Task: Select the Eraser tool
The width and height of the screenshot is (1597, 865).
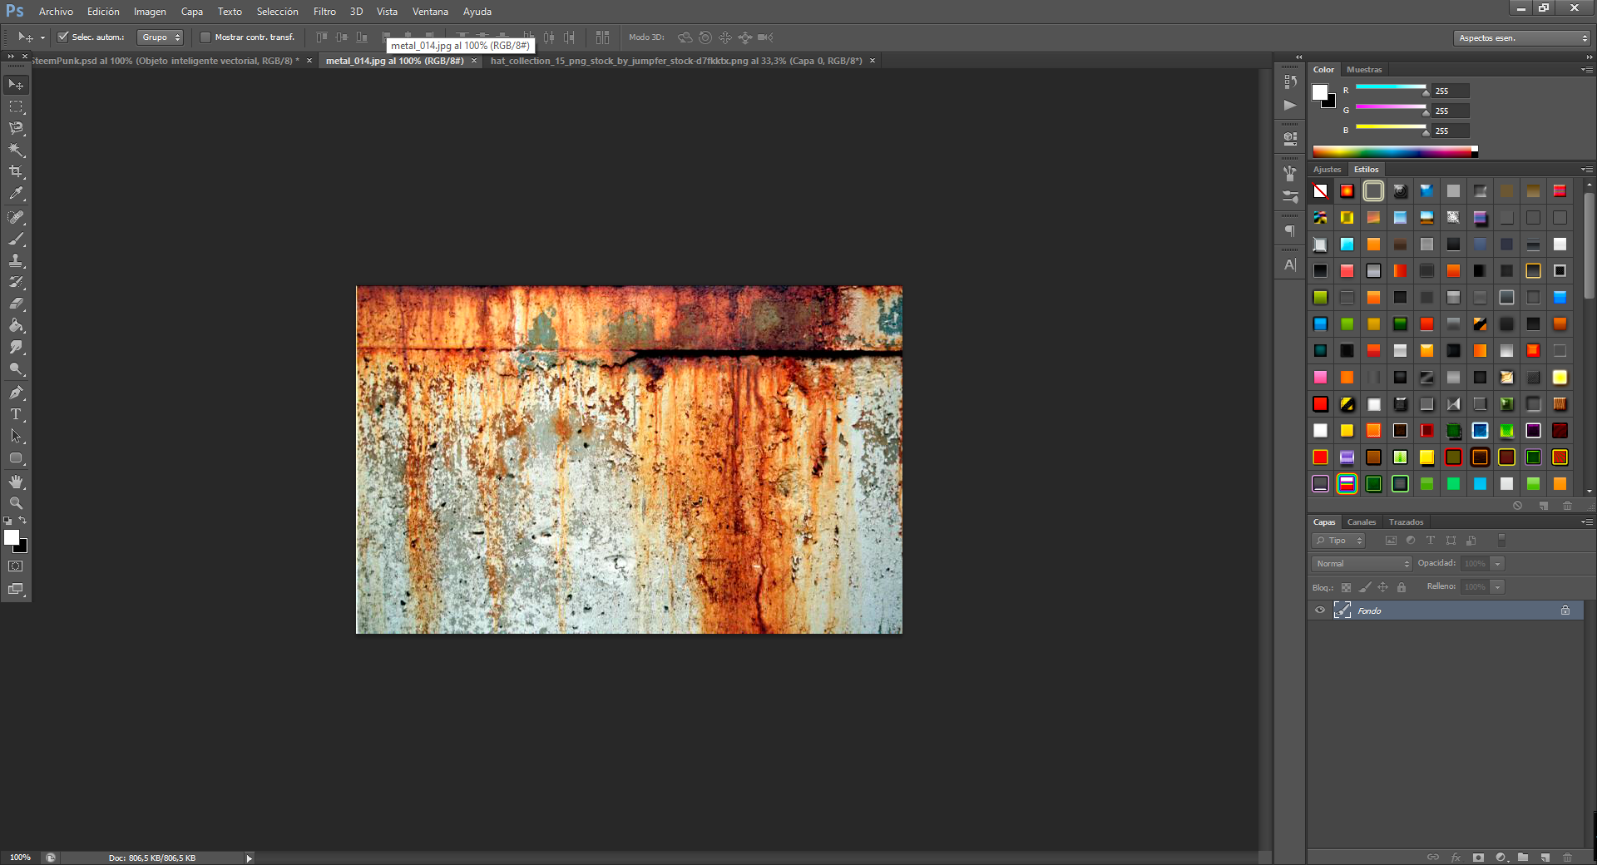Action: tap(16, 304)
